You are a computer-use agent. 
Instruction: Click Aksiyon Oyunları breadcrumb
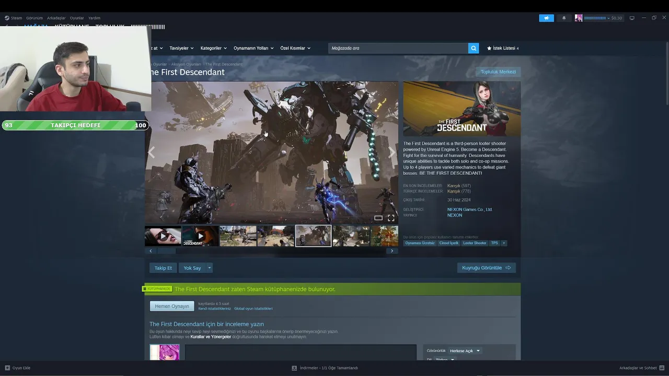pos(186,64)
